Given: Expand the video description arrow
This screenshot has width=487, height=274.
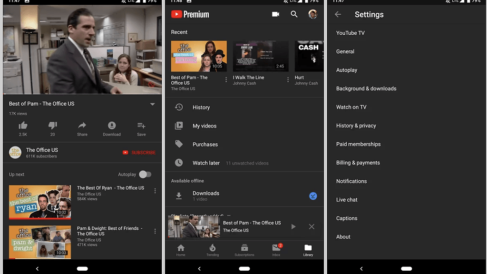Looking at the screenshot, I should tap(153, 104).
